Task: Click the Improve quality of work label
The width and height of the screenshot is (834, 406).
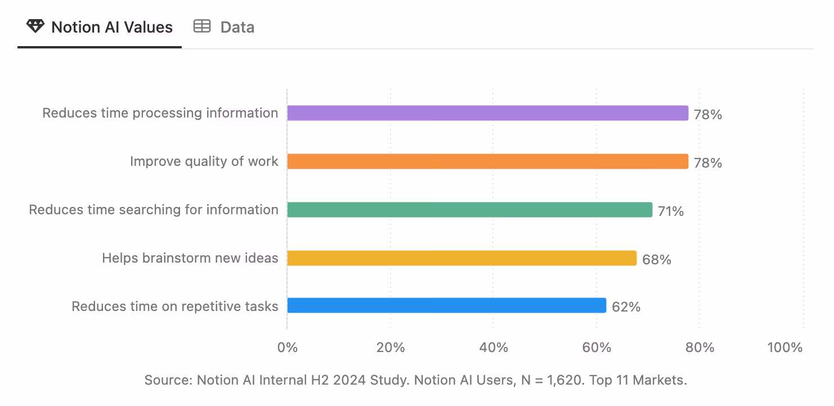Action: [x=204, y=161]
